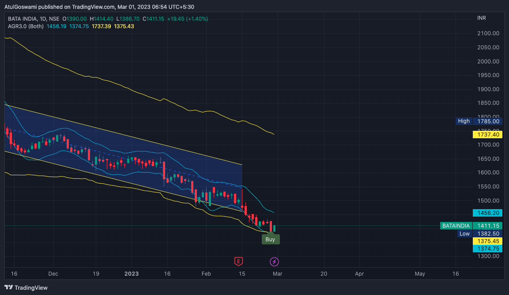The width and height of the screenshot is (509, 295).
Task: Click the low price L1386.70 value
Action: [x=128, y=19]
